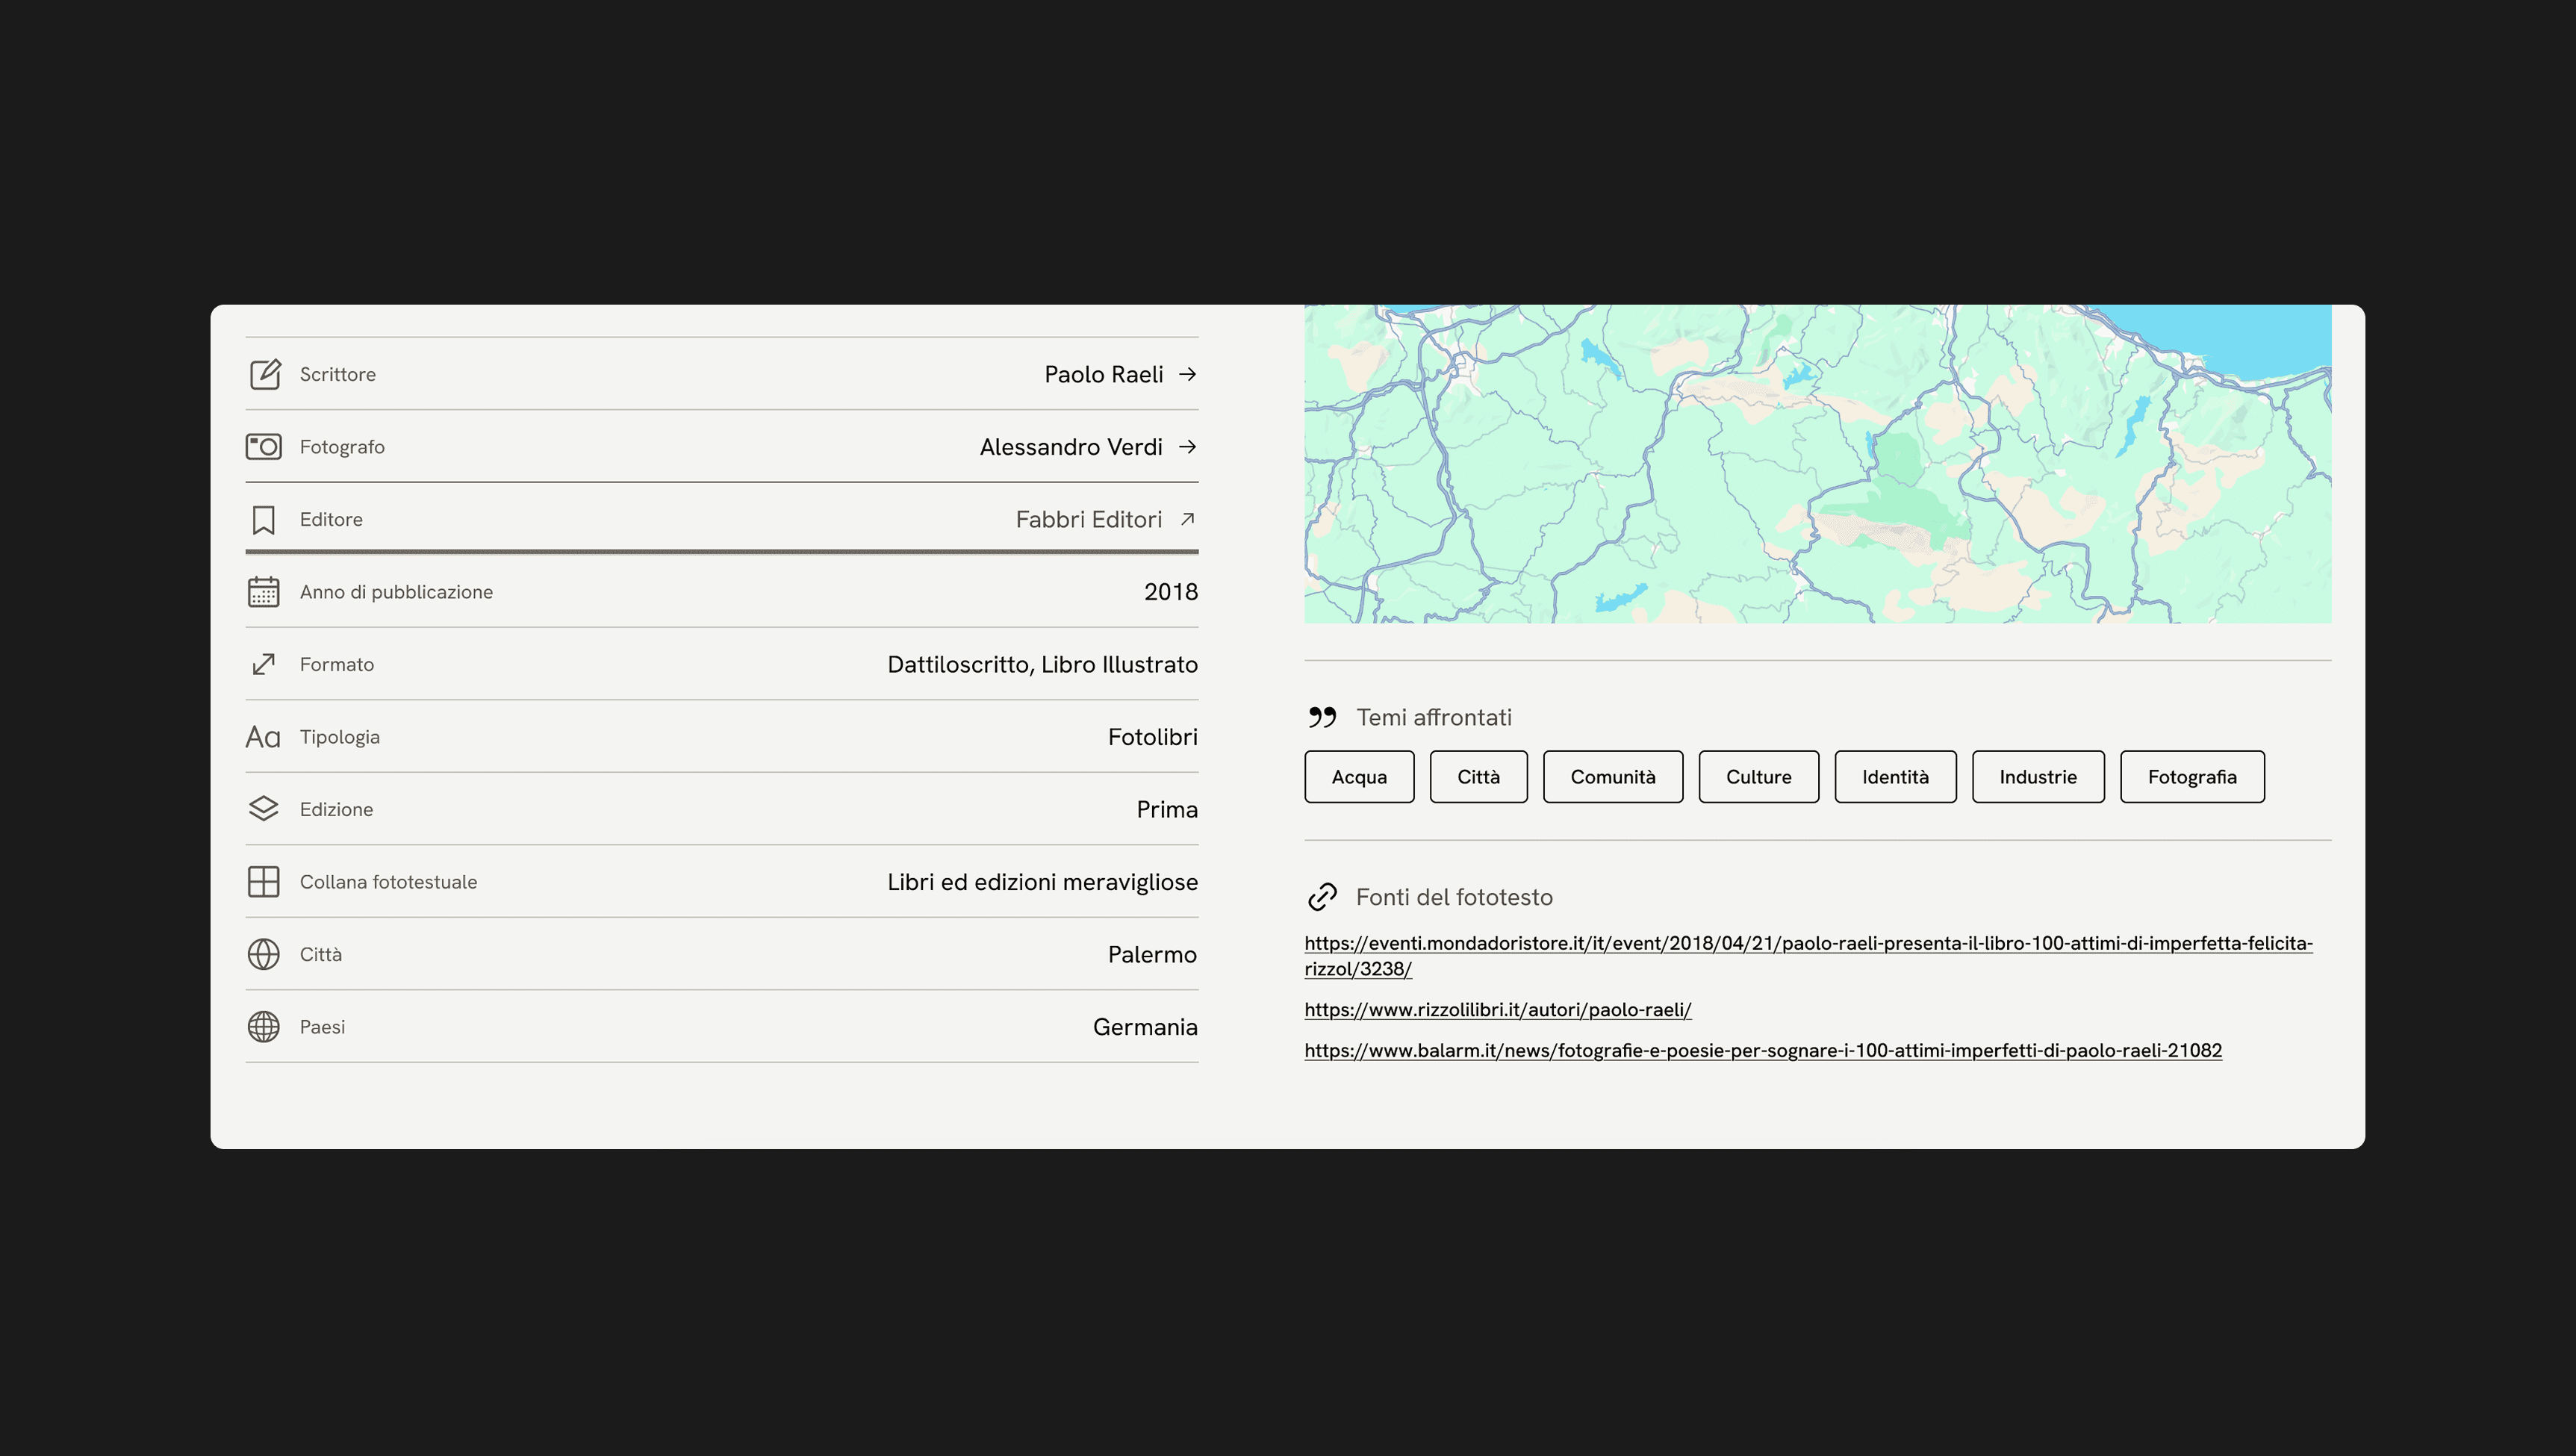Click the grid icon beside Collana fototestuale
2576x1456 pixels.
tap(264, 882)
